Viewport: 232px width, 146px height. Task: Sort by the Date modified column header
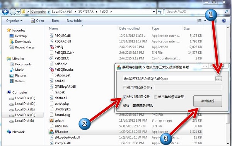[130, 28]
